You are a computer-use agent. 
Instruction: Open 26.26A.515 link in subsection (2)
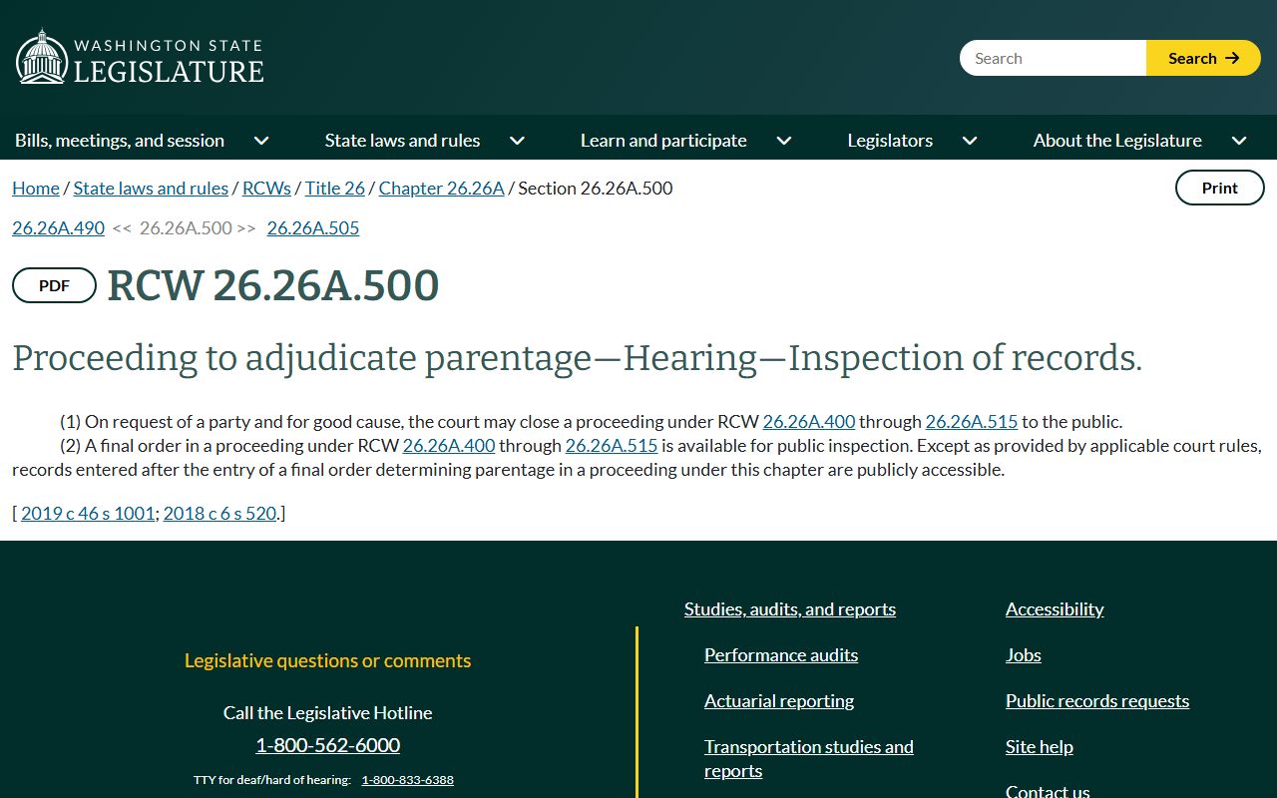coord(612,445)
